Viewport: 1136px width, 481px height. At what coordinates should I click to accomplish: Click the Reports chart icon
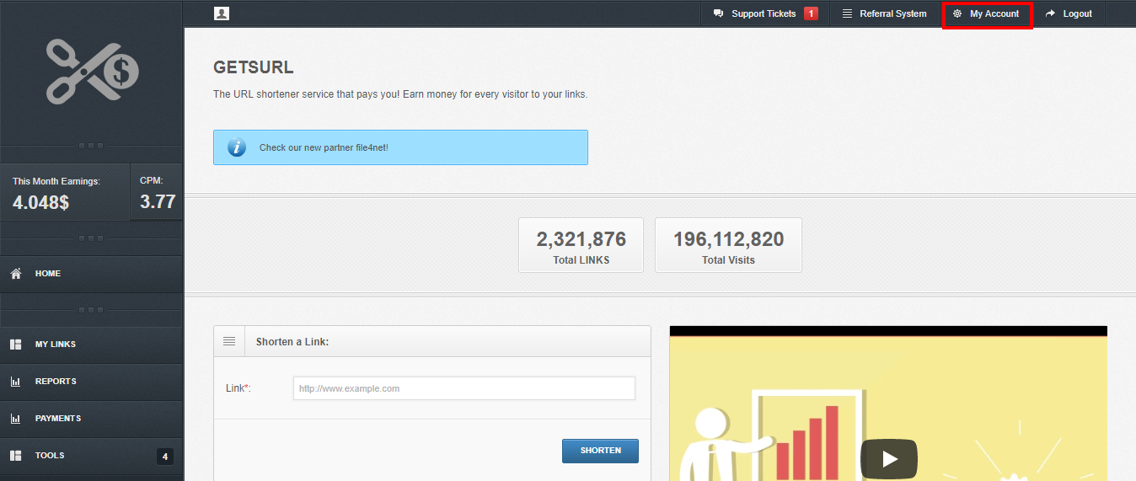pos(15,382)
